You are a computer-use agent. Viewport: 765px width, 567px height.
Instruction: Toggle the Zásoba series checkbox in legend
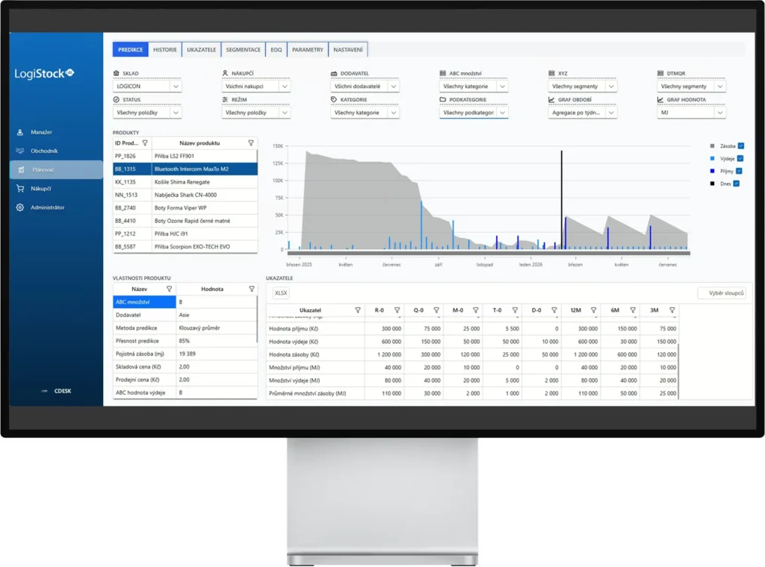click(x=740, y=146)
